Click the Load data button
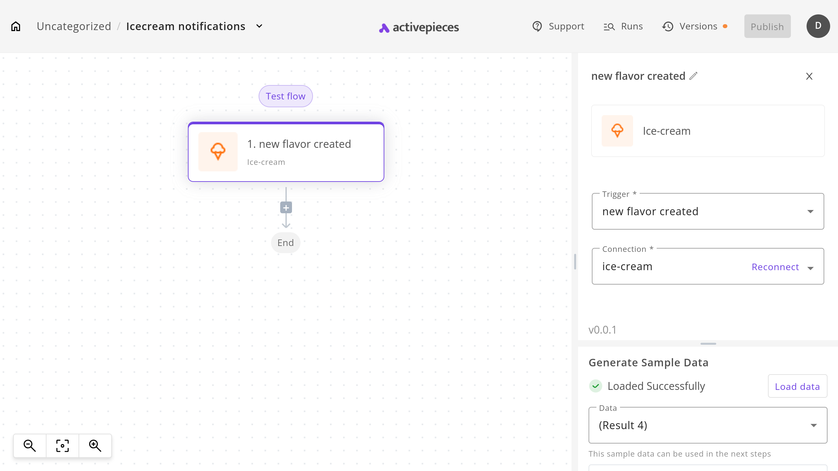Viewport: 838px width, 471px height. click(797, 386)
